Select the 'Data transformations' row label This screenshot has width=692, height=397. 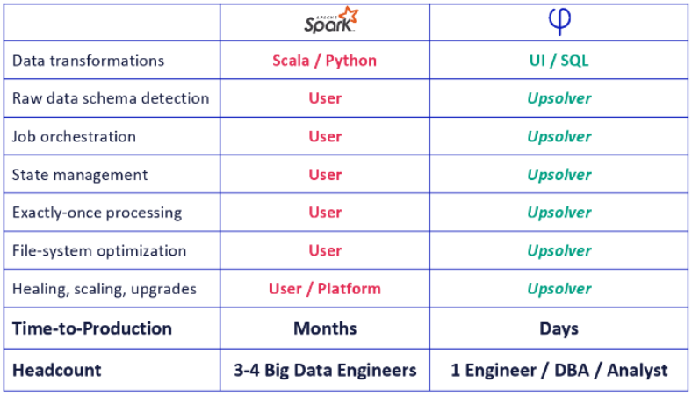coord(89,61)
